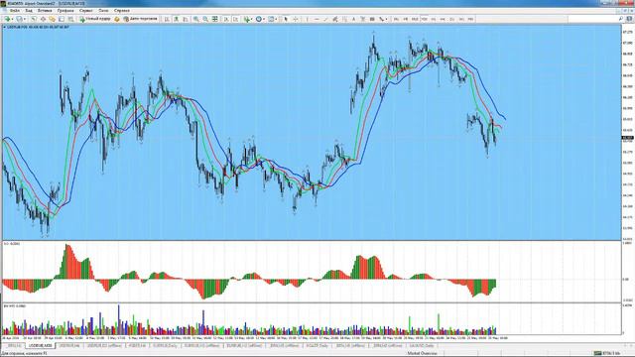This screenshot has height=357, width=635.
Task: Switch timeframe to M5
Action: (406, 19)
